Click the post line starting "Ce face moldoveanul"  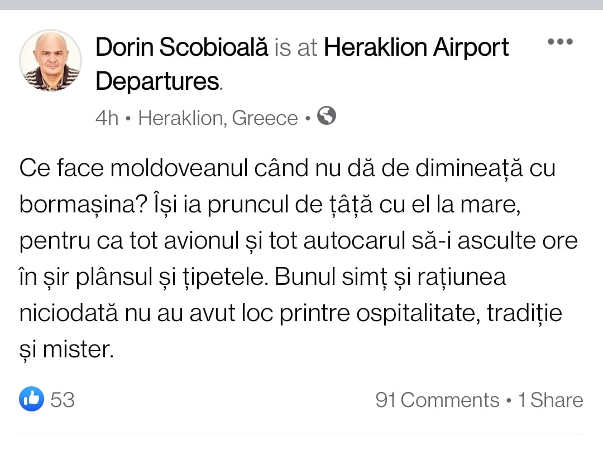coord(287,168)
